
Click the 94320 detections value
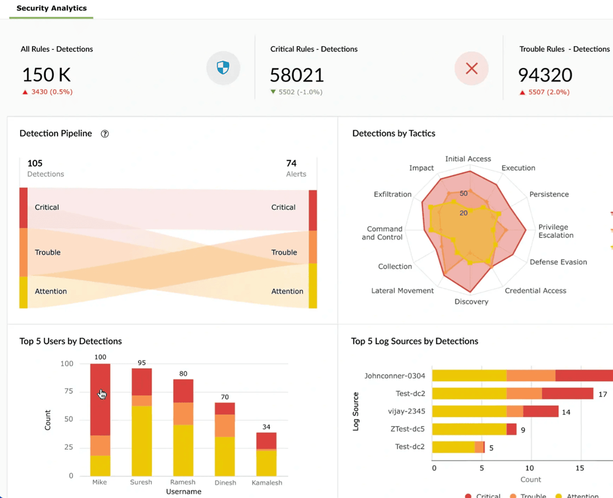point(545,75)
